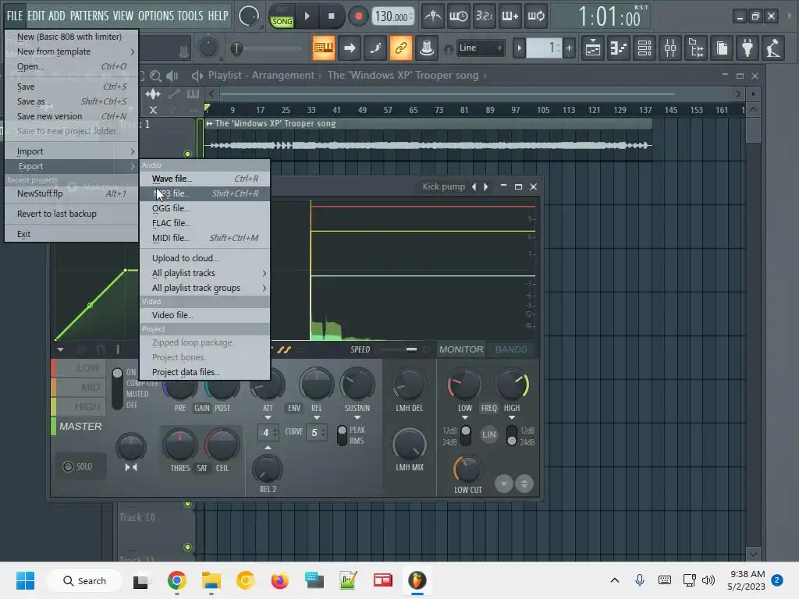Expand New from template submenu
Image resolution: width=799 pixels, height=599 pixels.
click(72, 51)
